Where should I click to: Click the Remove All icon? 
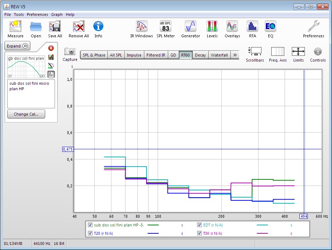pyautogui.click(x=79, y=26)
